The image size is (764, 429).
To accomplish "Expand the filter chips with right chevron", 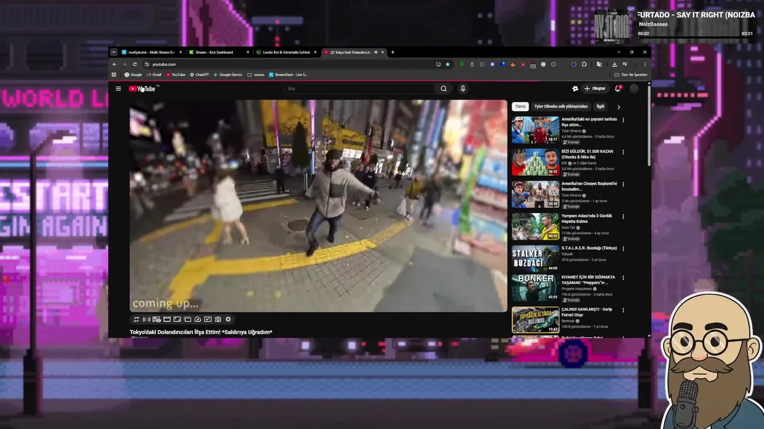I will coord(618,107).
